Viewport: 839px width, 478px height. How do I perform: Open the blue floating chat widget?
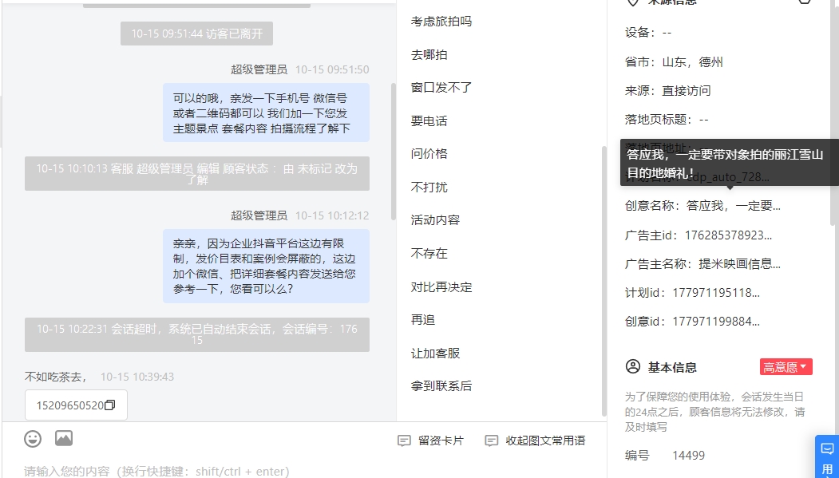click(x=827, y=457)
